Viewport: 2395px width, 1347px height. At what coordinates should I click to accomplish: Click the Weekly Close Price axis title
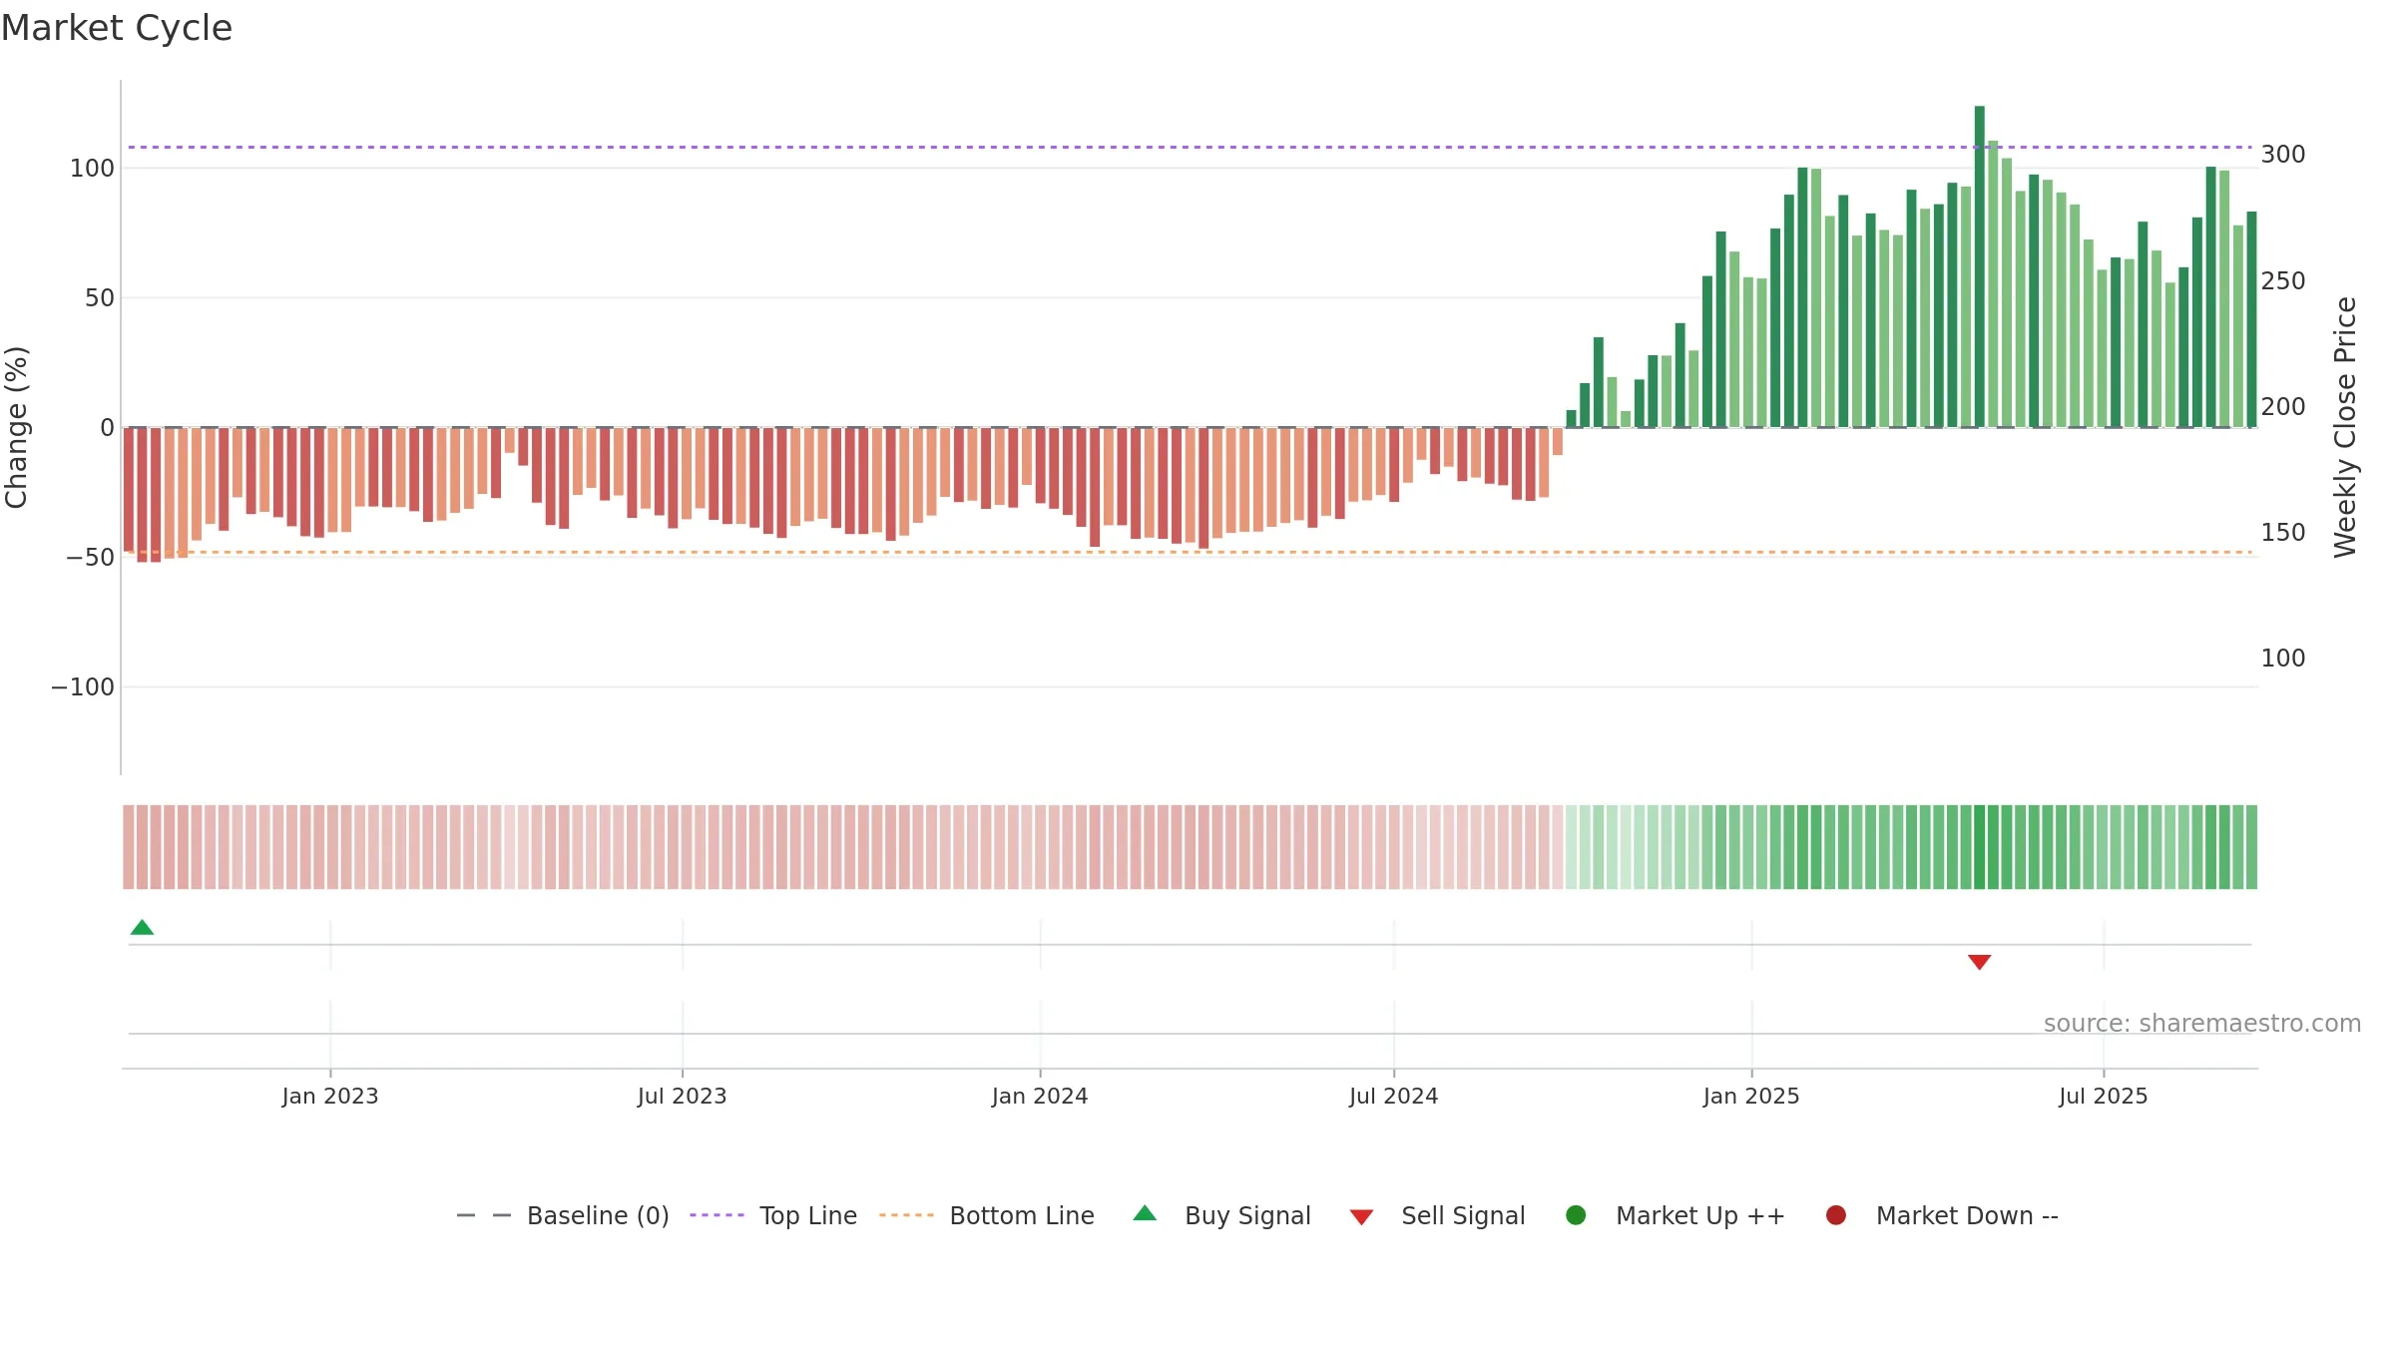point(2345,427)
